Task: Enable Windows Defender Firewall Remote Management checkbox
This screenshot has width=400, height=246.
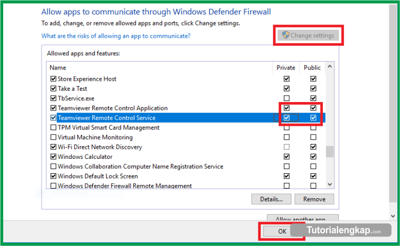Action: (53, 186)
